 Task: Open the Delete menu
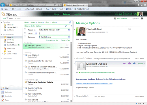click(34, 22)
